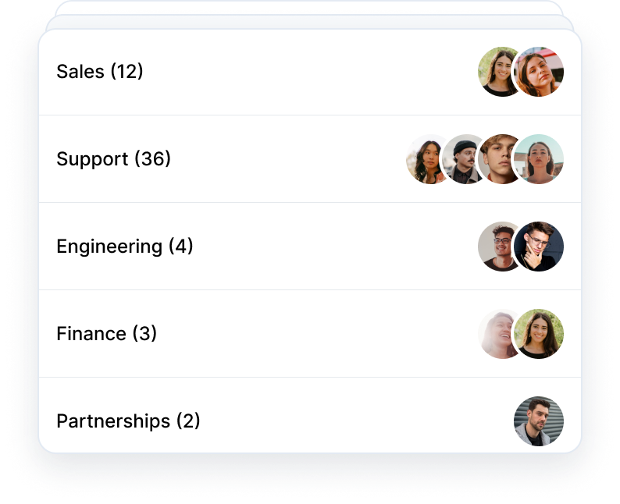This screenshot has height=504, width=620.
Task: Click the member count 4 beside Engineering
Action: [x=180, y=247]
